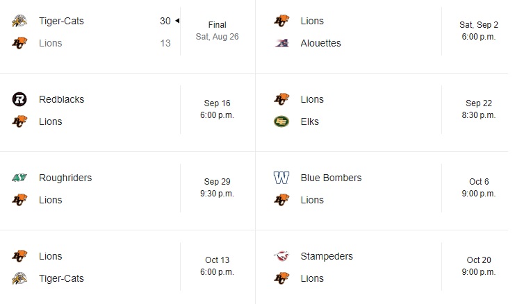Click the winner arrow next to score 30
Viewport: 515px width, 304px height.
pyautogui.click(x=177, y=21)
